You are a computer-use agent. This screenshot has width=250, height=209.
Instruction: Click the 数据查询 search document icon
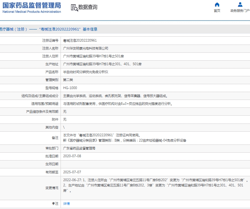[74, 8]
